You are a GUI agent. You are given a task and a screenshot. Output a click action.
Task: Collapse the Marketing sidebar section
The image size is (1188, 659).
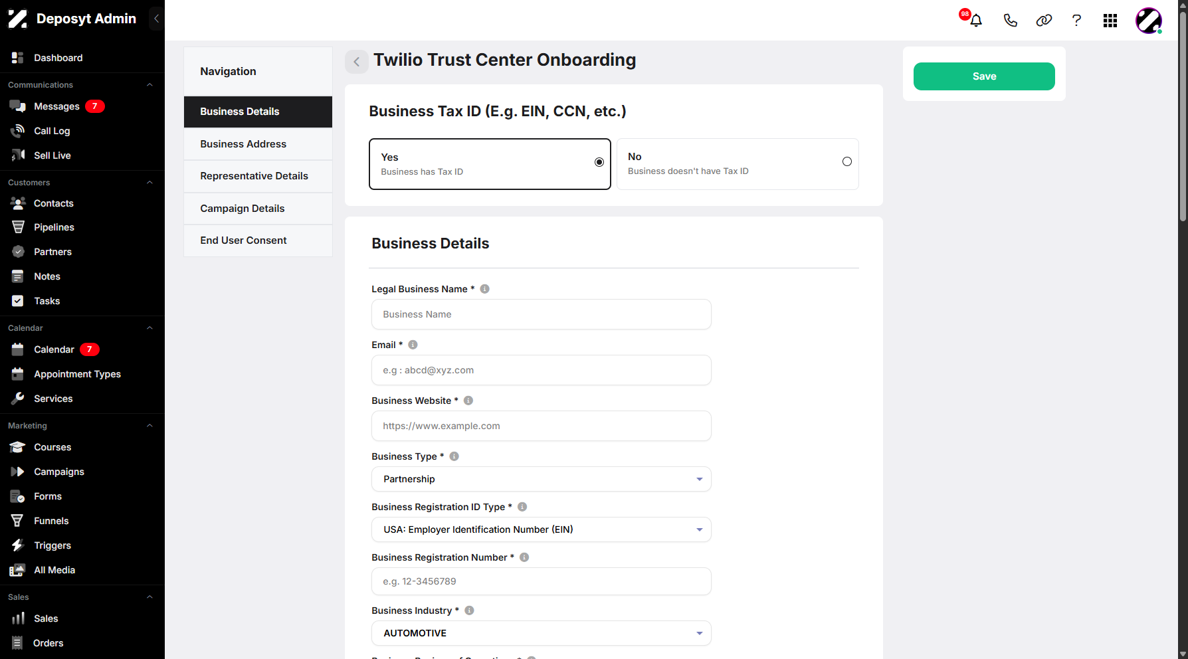coord(149,426)
